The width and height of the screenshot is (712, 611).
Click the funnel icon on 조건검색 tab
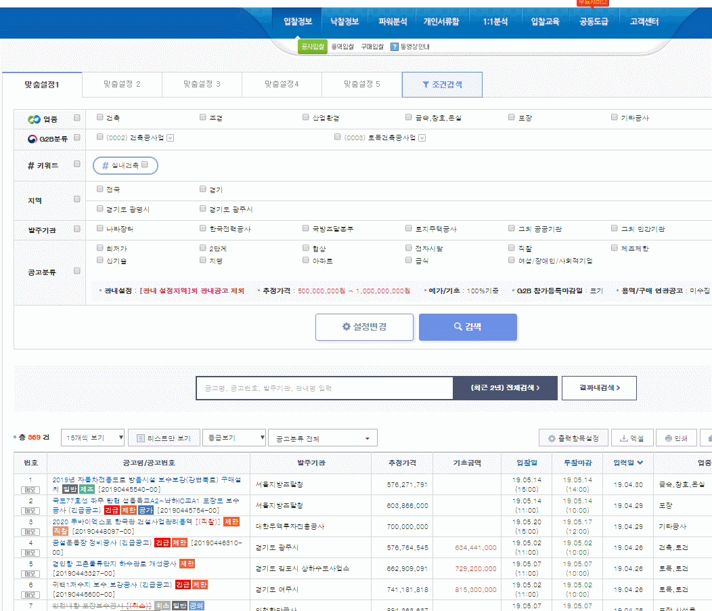point(426,85)
